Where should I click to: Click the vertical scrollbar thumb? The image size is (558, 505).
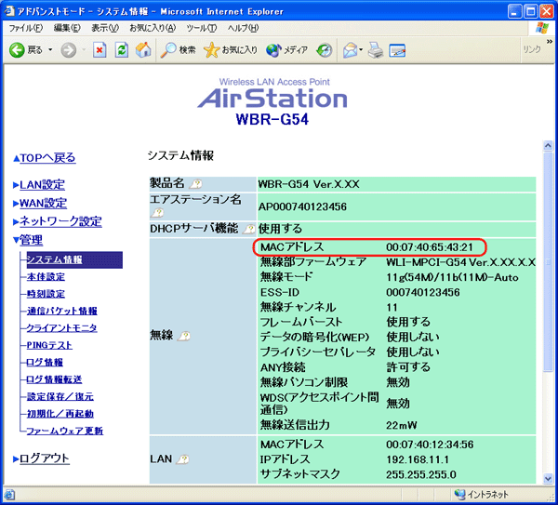(x=548, y=261)
